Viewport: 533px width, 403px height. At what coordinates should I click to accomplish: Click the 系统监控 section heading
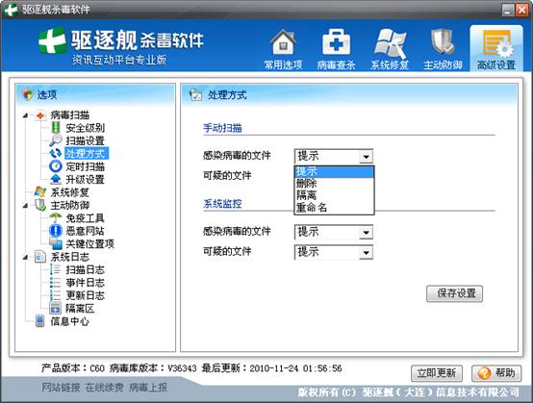click(222, 204)
